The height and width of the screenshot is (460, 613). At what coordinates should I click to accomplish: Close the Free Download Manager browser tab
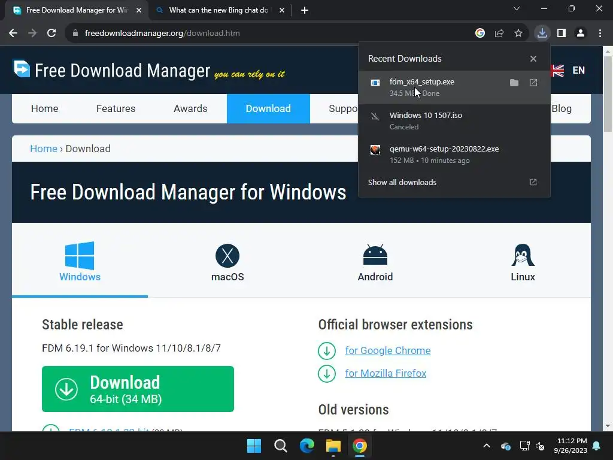pyautogui.click(x=139, y=10)
